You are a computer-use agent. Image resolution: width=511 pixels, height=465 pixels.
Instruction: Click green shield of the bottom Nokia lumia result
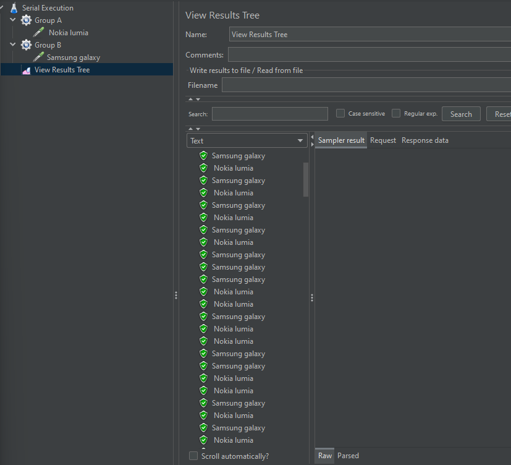(204, 440)
